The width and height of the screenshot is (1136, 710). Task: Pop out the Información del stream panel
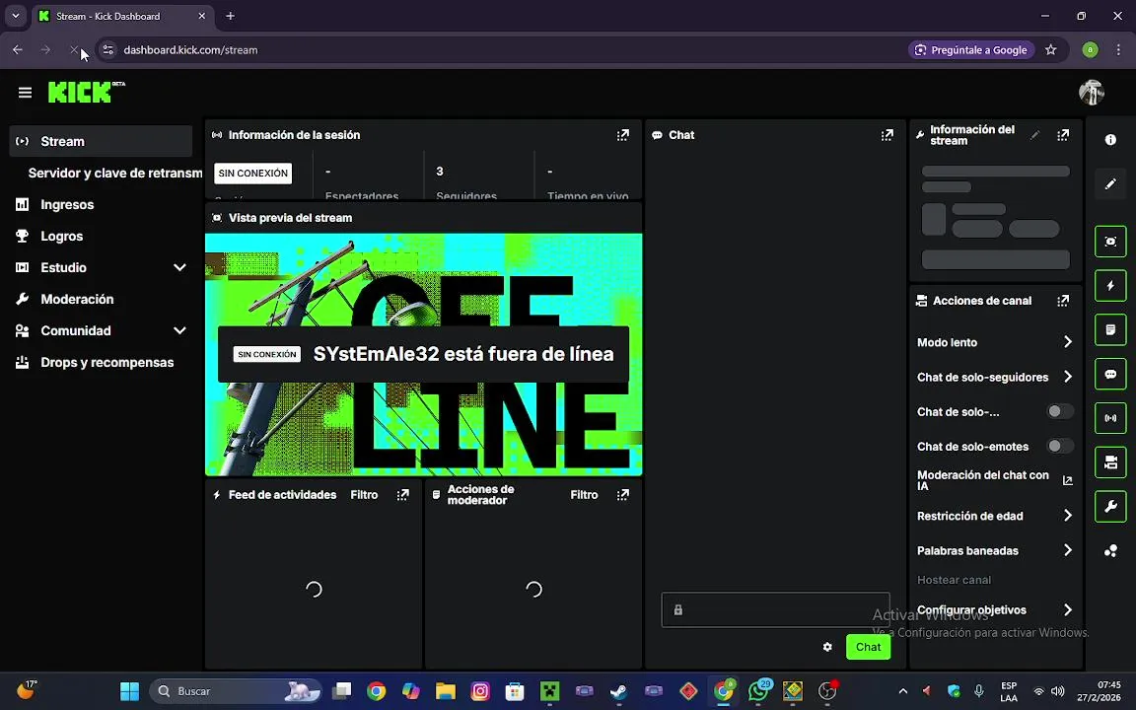(1063, 135)
